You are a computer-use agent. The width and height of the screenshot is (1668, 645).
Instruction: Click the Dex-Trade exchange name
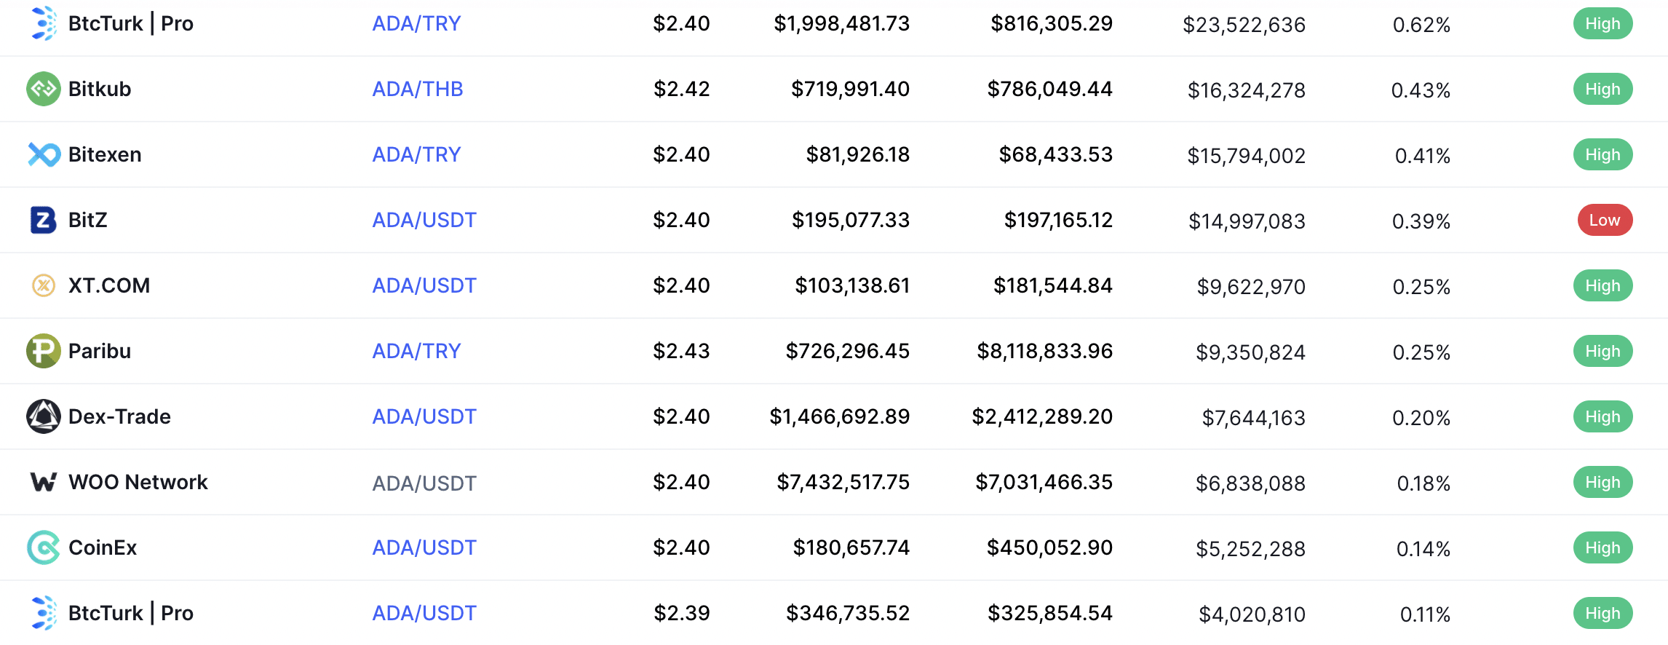[x=119, y=416]
